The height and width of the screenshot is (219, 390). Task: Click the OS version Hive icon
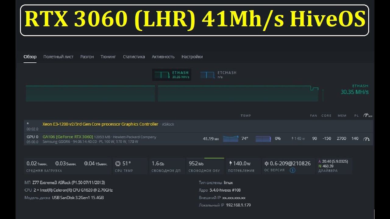pyautogui.click(x=266, y=164)
